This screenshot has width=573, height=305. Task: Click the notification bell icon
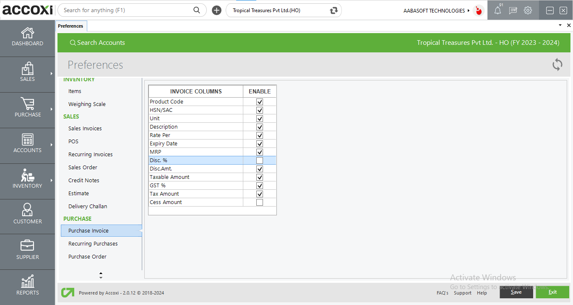click(x=497, y=10)
